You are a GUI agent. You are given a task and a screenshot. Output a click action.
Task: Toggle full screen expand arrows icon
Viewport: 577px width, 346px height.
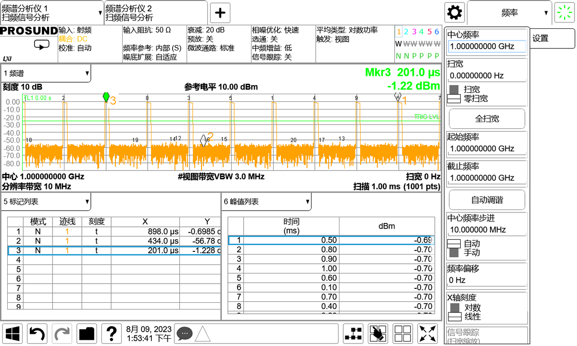pos(427,334)
